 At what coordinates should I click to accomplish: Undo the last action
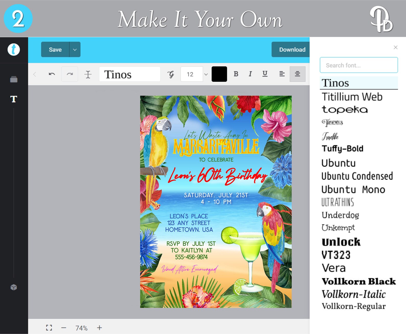coord(52,74)
